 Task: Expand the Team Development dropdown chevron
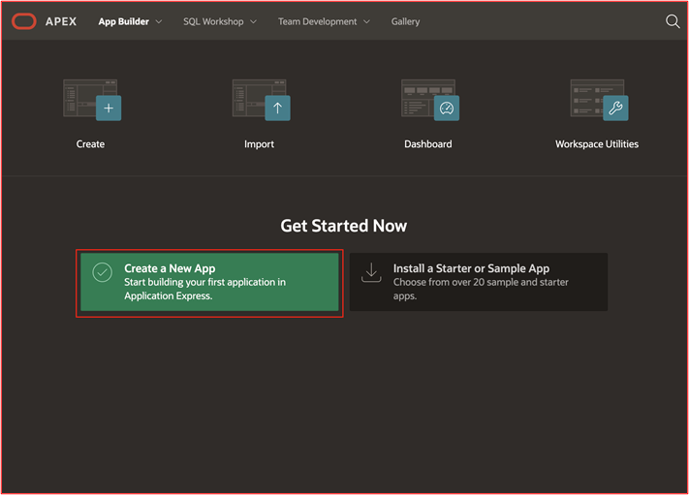[367, 21]
